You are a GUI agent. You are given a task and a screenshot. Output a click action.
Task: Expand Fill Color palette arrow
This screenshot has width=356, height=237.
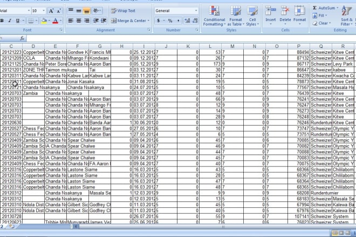[49, 21]
